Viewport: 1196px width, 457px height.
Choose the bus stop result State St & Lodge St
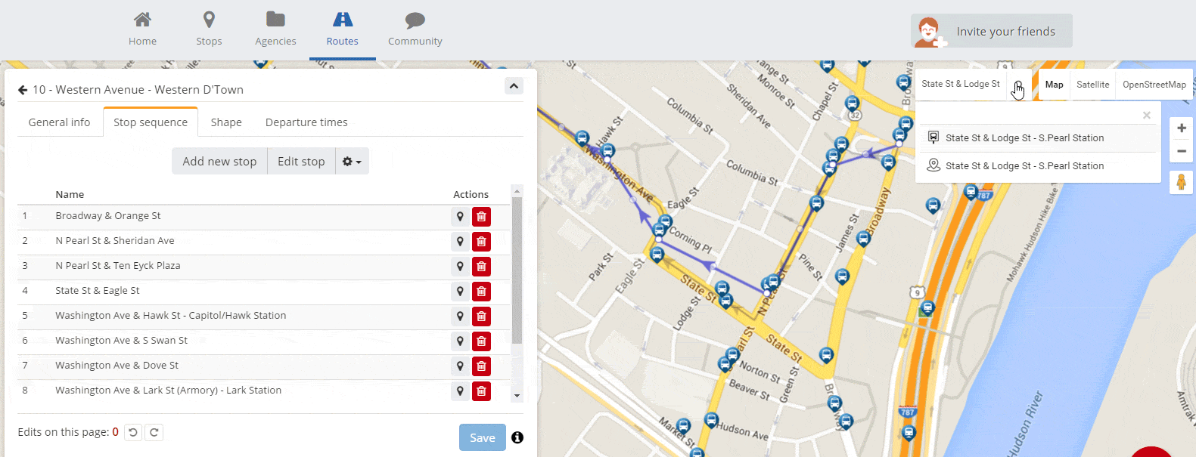[1036, 138]
